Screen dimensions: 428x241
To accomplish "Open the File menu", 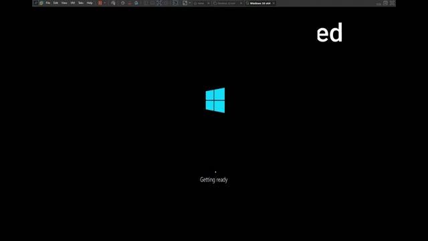I will (48, 3).
